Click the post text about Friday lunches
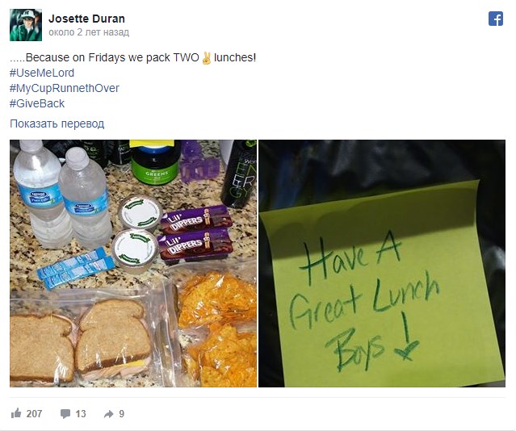The image size is (516, 431). click(132, 57)
